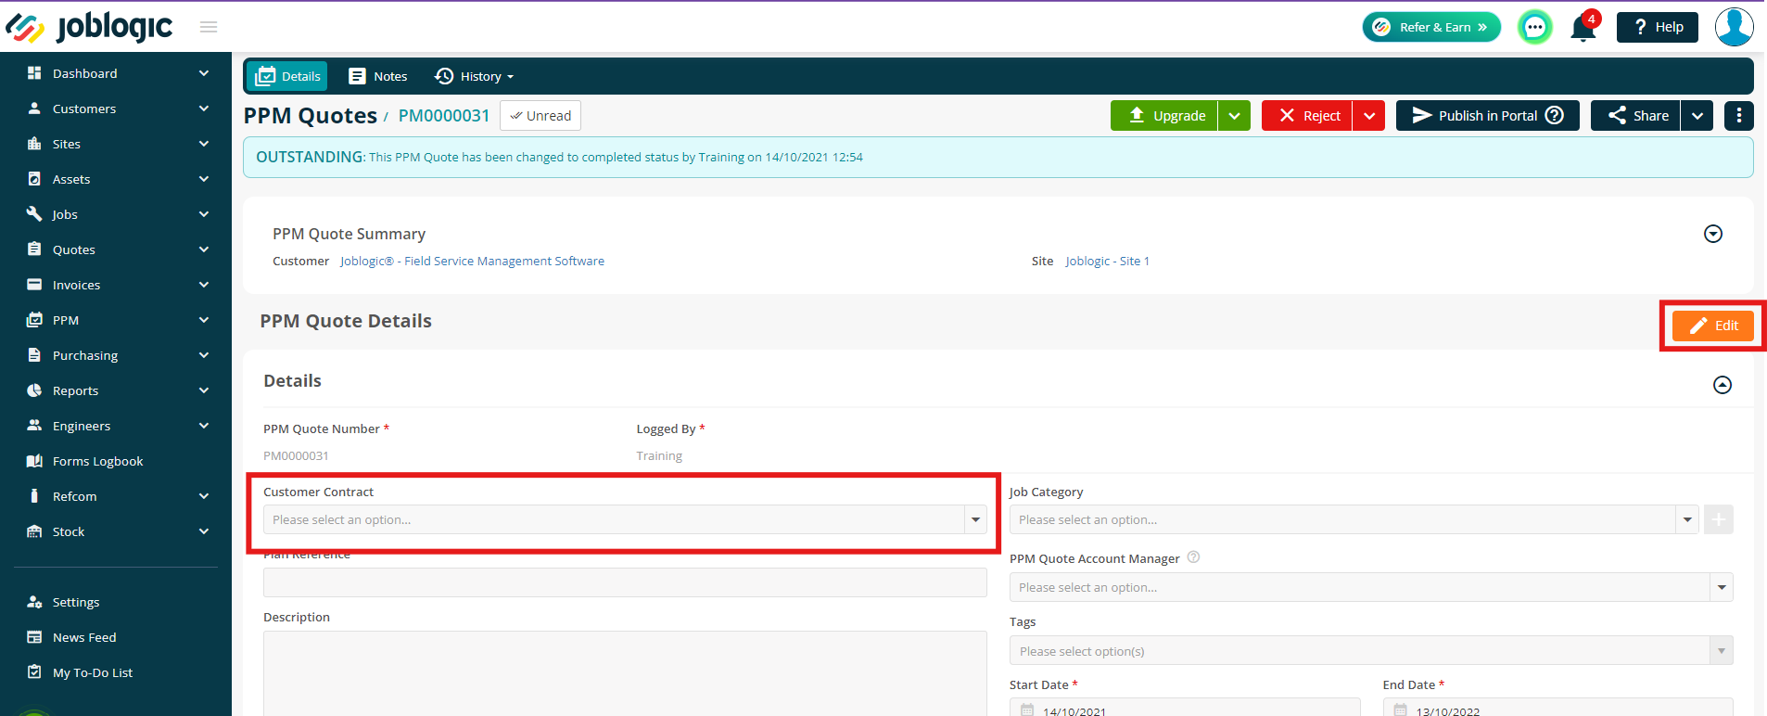Expand the Dashboard chevron arrow
The height and width of the screenshot is (716, 1767).
(204, 73)
